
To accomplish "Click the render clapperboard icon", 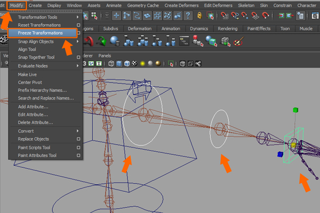I will point(315,15).
